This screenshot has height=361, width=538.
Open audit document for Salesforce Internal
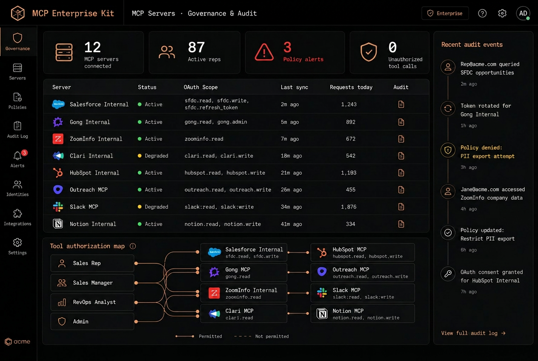coord(401,104)
